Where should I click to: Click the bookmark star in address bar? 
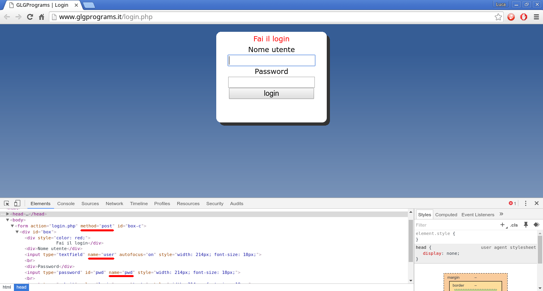498,17
